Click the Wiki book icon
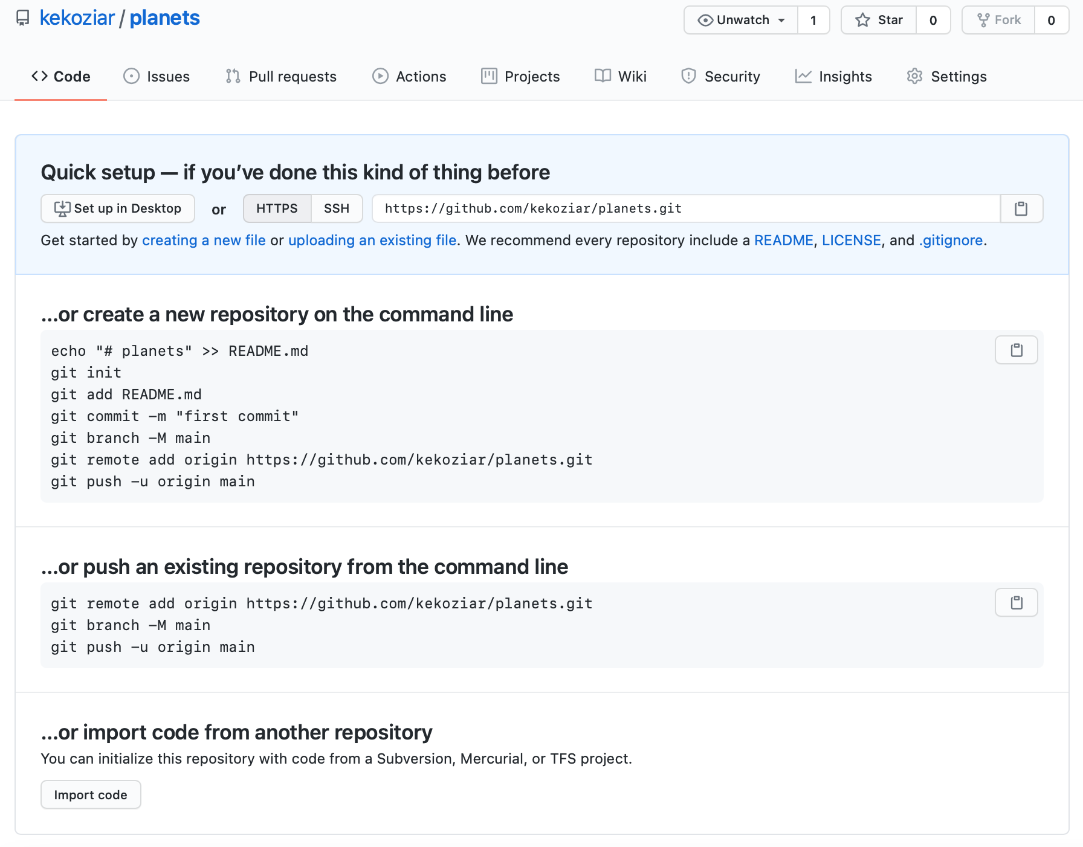Image resolution: width=1083 pixels, height=847 pixels. [x=602, y=76]
